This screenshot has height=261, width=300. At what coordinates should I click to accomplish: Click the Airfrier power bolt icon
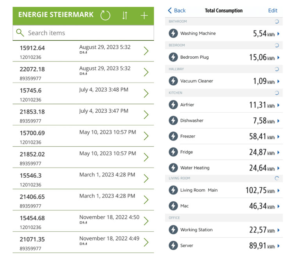click(173, 105)
